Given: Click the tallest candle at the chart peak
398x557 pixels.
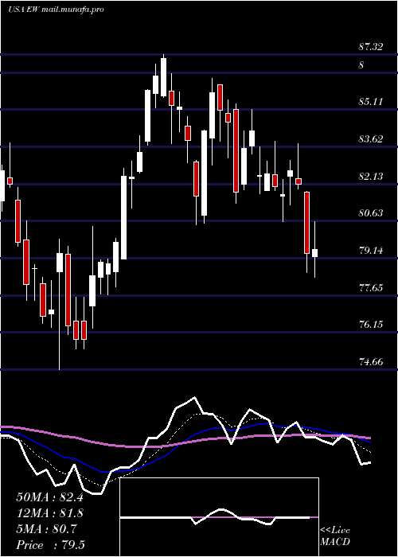Looking at the screenshot, I should (163, 77).
